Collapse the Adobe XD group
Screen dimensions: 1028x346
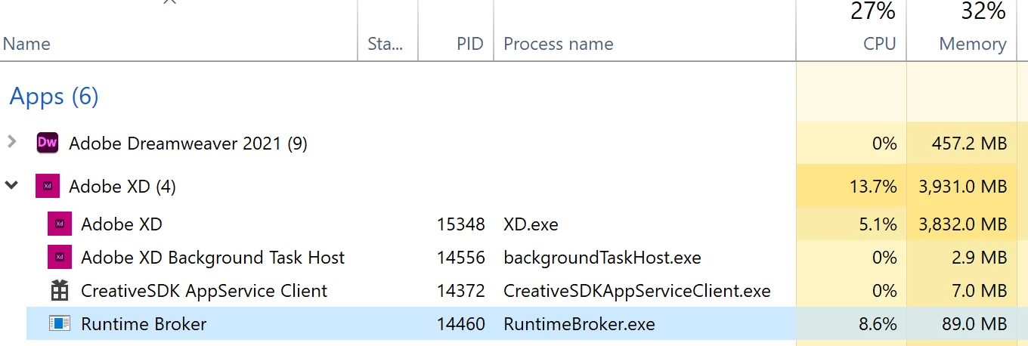tap(11, 185)
